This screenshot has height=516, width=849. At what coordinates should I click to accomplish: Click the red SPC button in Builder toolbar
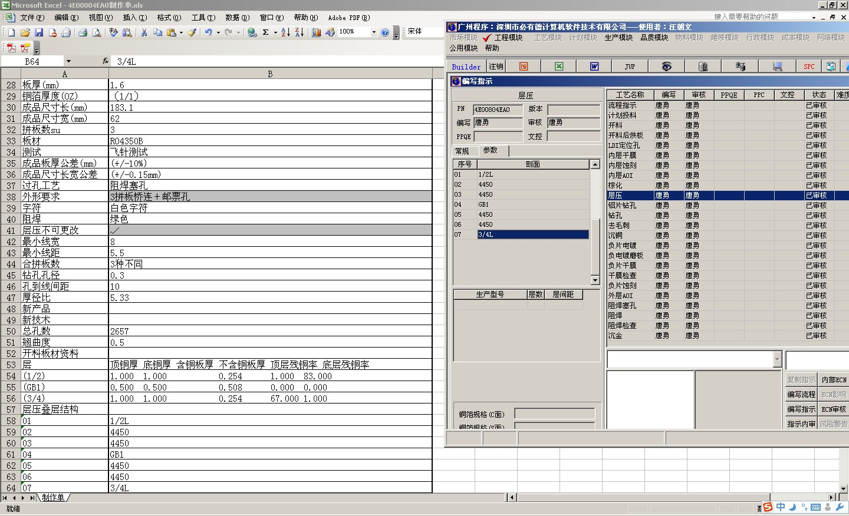(x=809, y=67)
